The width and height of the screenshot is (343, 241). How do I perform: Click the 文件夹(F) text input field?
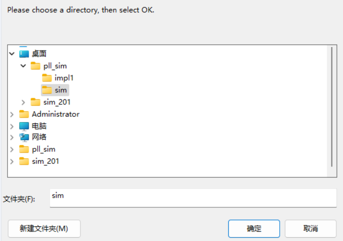193,198
